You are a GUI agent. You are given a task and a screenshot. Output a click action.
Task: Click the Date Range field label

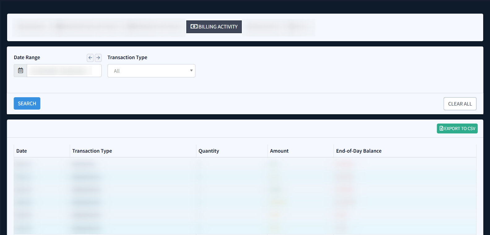pyautogui.click(x=27, y=58)
